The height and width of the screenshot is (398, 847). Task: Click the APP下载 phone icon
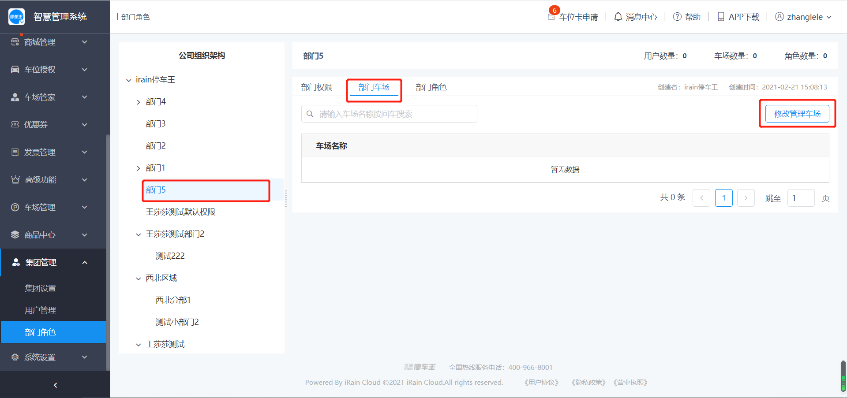pyautogui.click(x=721, y=17)
